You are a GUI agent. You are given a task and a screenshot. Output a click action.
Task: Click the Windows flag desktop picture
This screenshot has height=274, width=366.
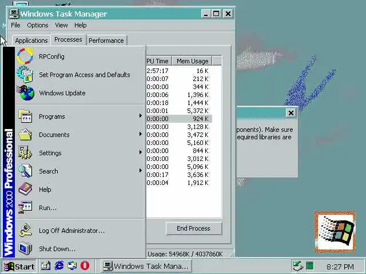(335, 232)
